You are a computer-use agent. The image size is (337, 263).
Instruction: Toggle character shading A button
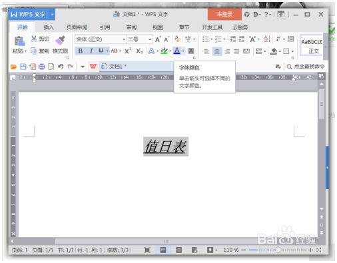coord(191,51)
